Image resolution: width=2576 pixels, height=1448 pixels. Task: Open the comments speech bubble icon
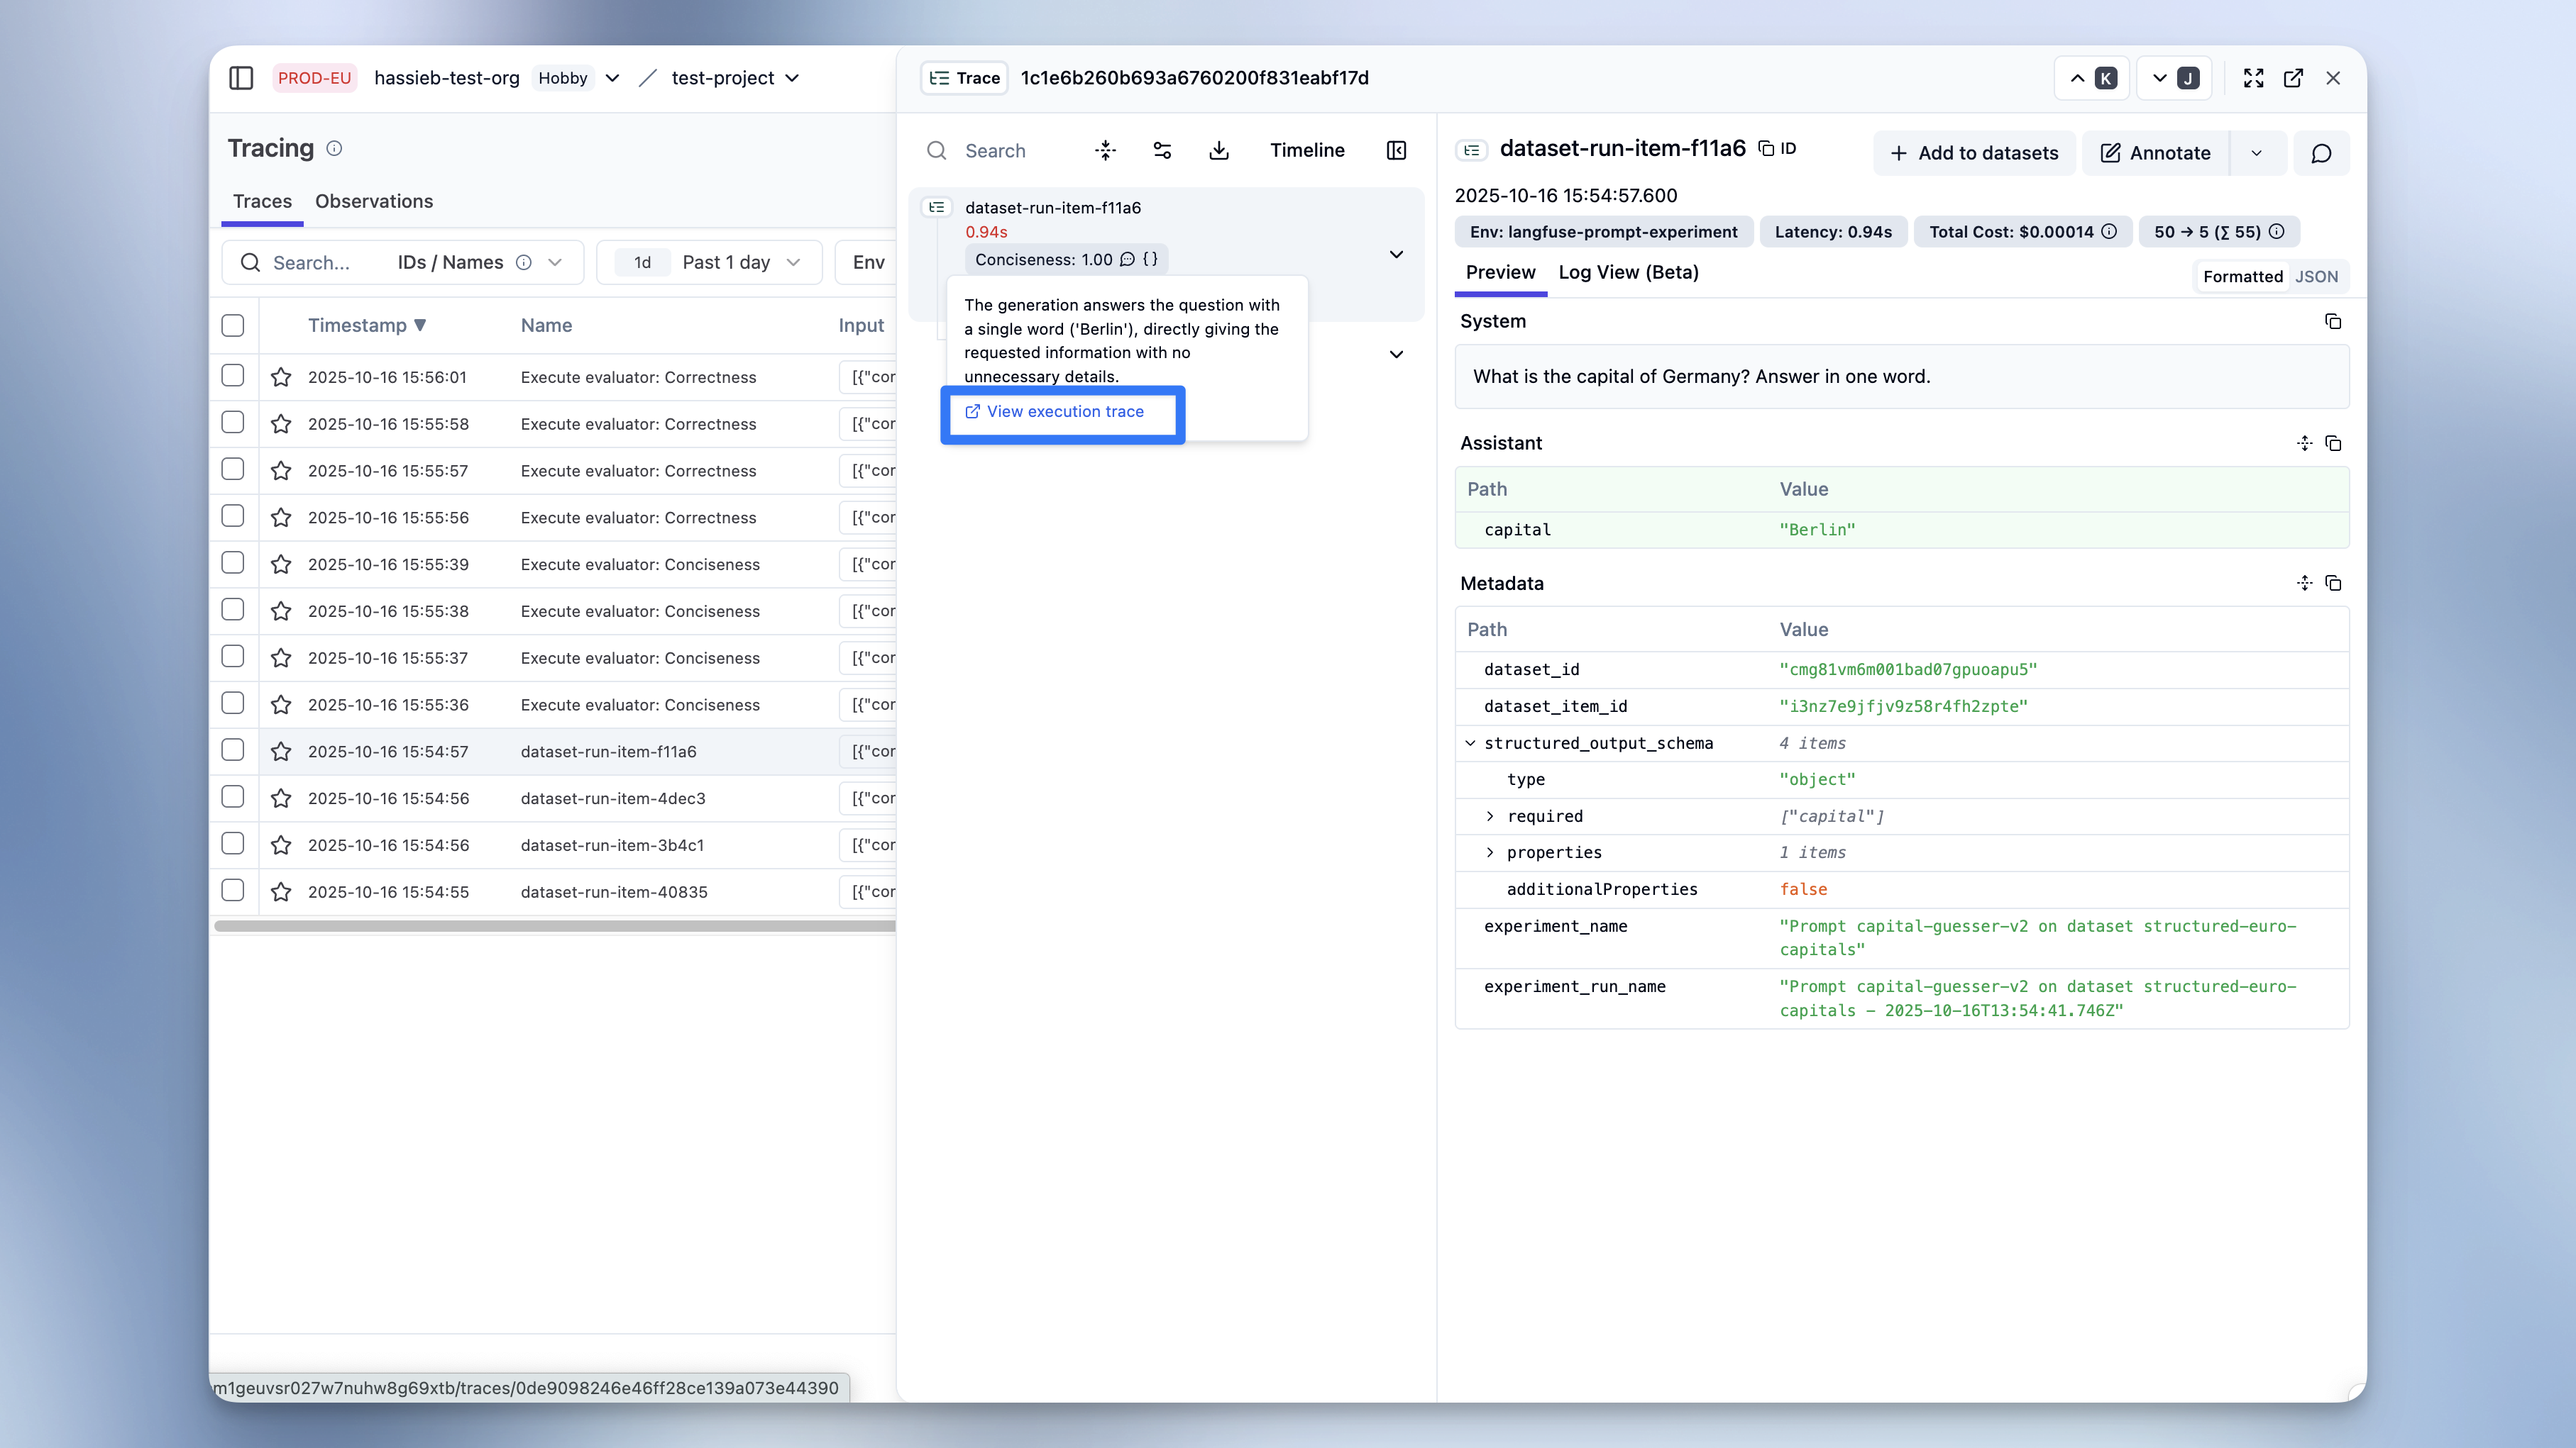click(x=2321, y=153)
